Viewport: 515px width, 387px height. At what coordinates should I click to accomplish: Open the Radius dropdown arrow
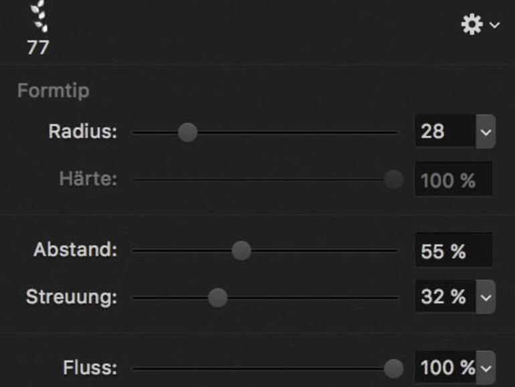[x=486, y=132]
